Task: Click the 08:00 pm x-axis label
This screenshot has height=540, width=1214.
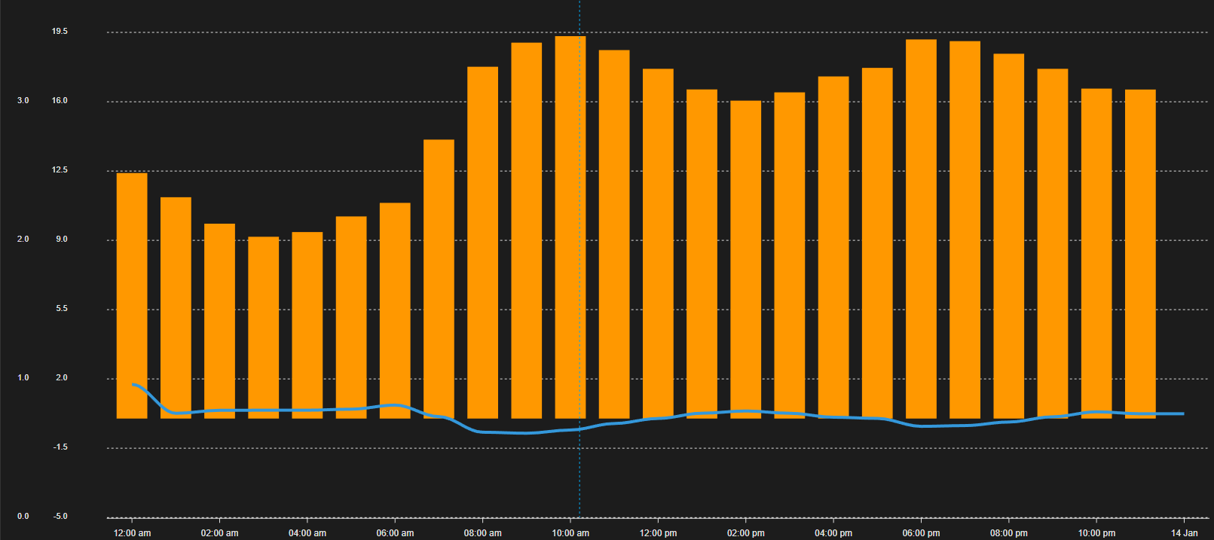Action: coord(1008,533)
